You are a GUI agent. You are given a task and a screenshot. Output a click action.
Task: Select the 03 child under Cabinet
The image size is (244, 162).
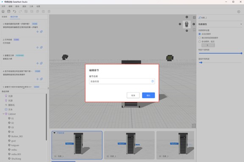[23, 127]
